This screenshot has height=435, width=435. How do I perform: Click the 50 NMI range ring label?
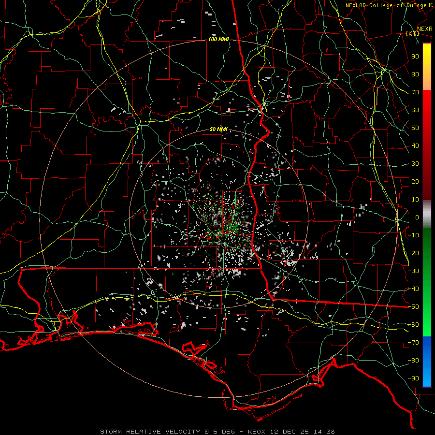click(x=218, y=129)
